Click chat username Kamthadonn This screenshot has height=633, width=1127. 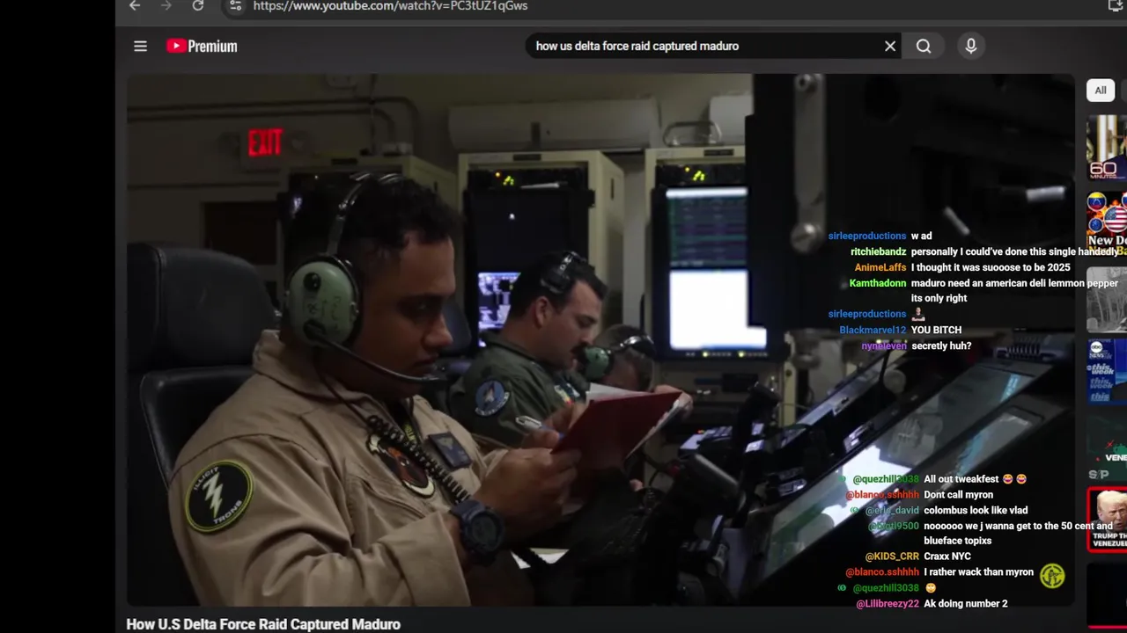(x=877, y=283)
